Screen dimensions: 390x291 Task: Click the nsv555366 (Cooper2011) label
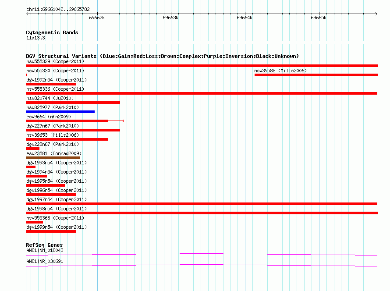click(x=55, y=218)
